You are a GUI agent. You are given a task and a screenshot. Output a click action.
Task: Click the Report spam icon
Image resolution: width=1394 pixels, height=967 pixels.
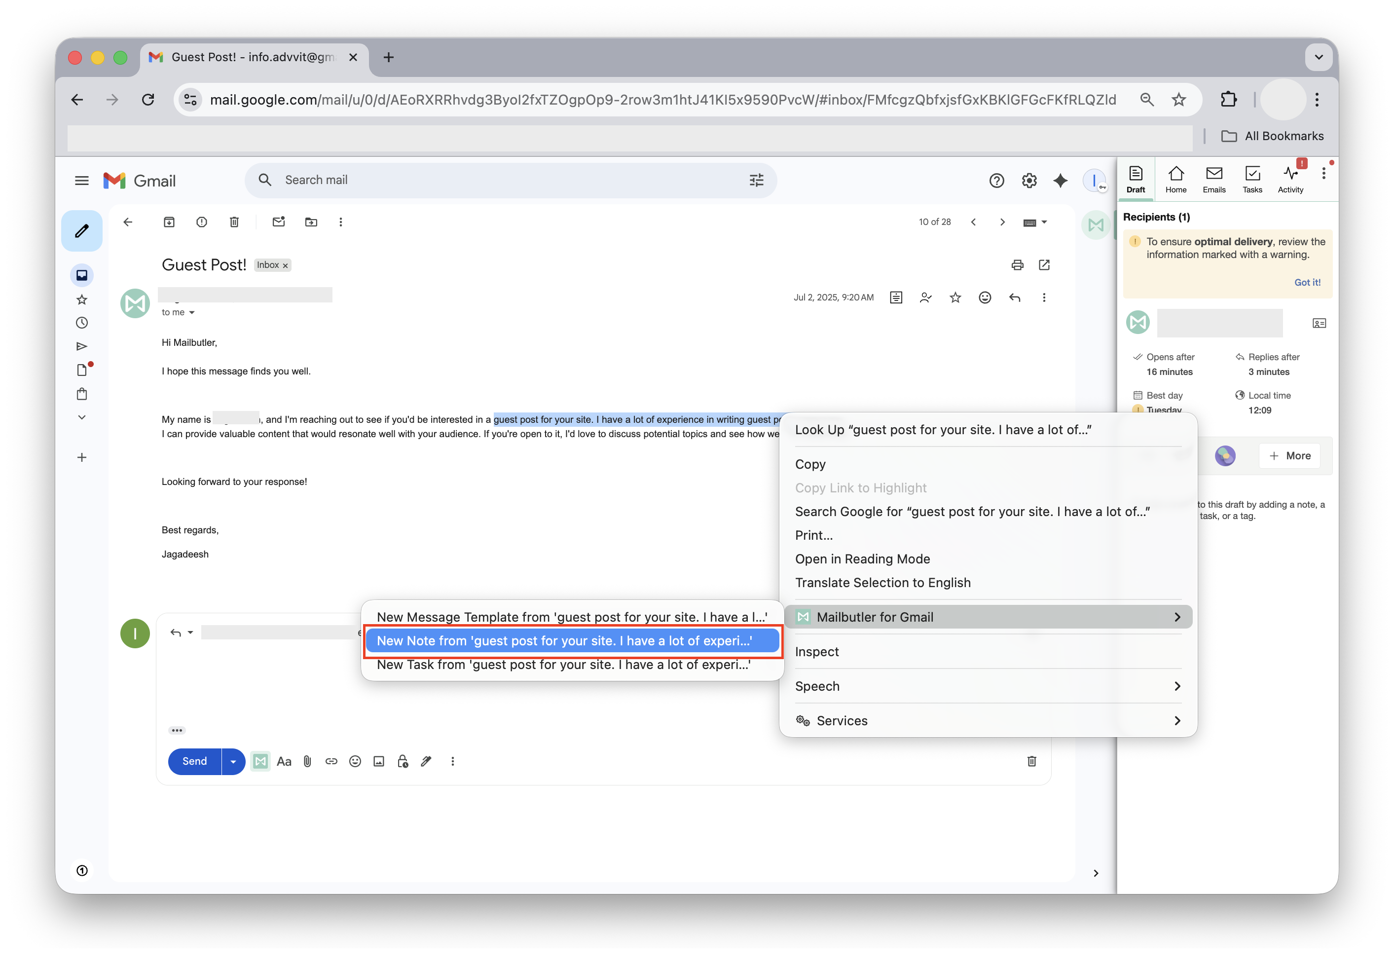(x=202, y=223)
